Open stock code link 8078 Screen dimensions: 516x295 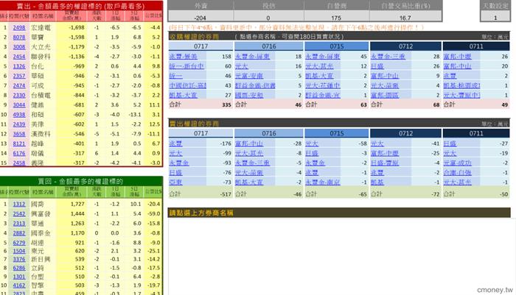point(19,37)
